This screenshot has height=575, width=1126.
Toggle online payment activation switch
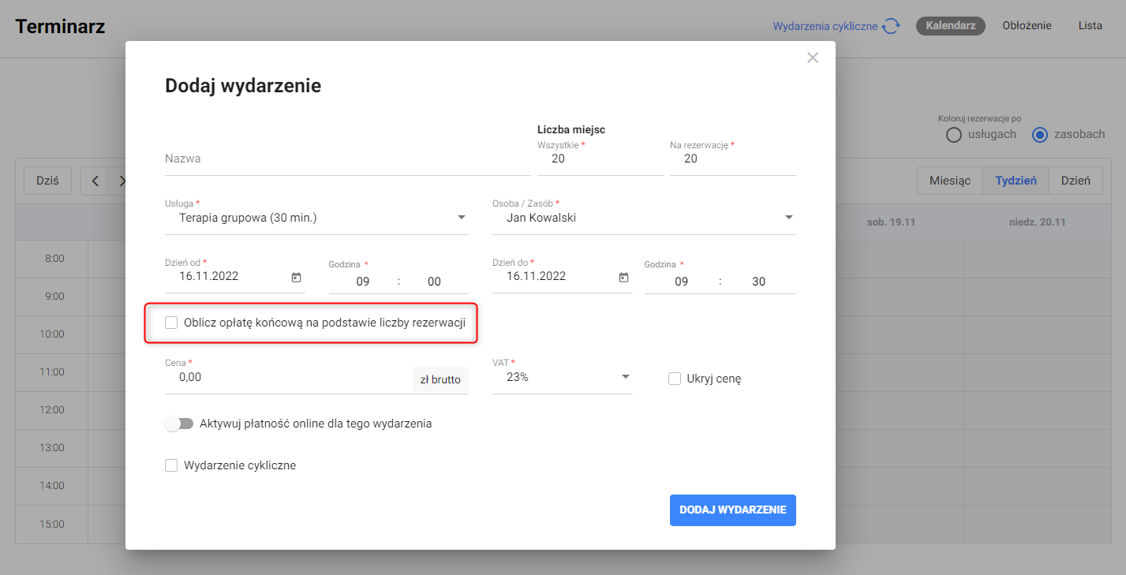179,424
